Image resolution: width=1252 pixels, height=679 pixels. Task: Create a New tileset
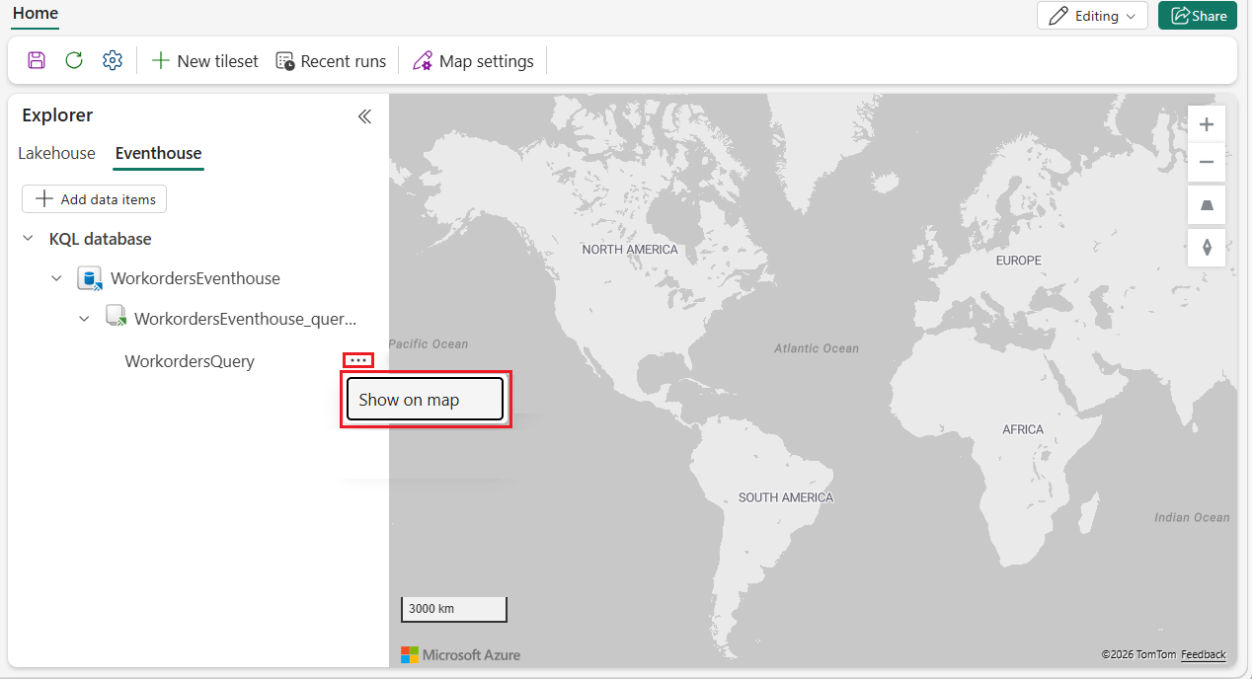[204, 60]
